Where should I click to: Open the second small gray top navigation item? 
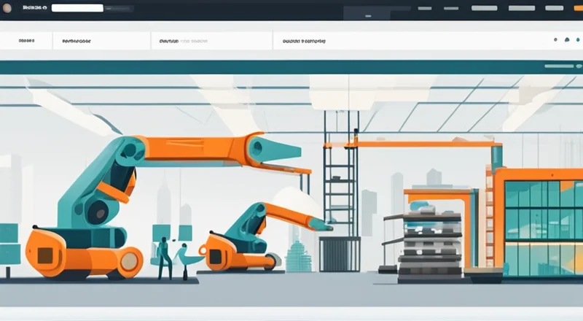click(x=451, y=8)
